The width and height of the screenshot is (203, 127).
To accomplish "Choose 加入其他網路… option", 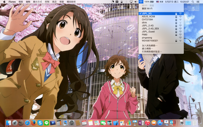I will [161, 45].
